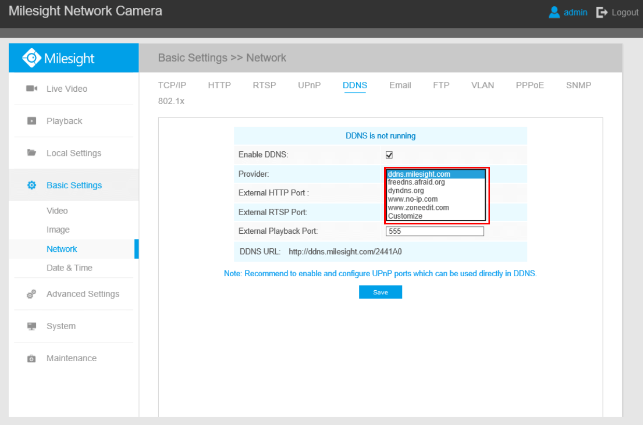The width and height of the screenshot is (643, 425).
Task: Switch to the TCP/IP tab
Action: [172, 86]
